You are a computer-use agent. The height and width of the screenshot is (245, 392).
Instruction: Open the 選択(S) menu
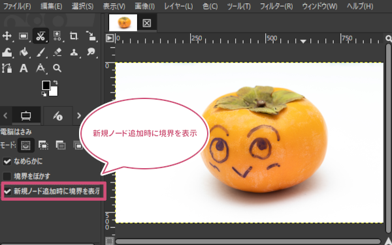82,6
